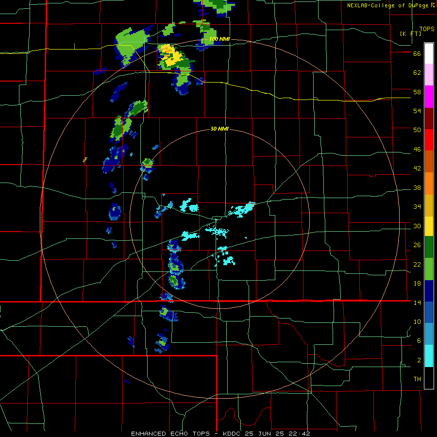437x437 pixels.
Task: Click the 'TOPS' legend title
Action: (x=427, y=29)
